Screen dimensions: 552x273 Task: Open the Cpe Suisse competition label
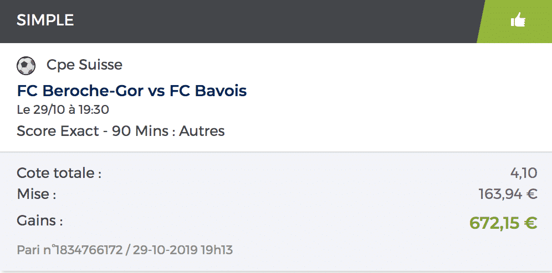pos(84,65)
